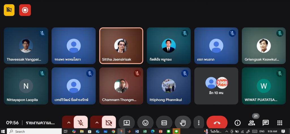Click the Present screen icon

127,123
